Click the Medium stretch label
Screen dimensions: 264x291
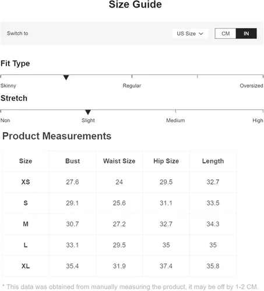point(175,120)
